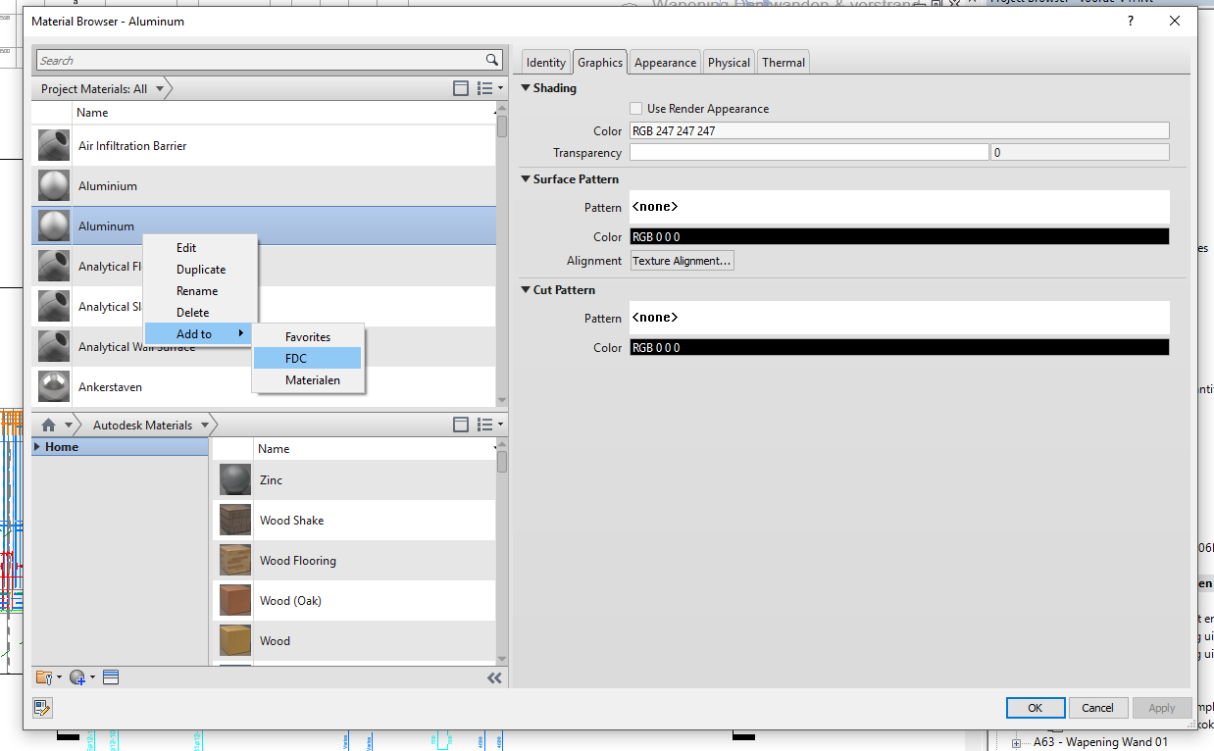Click the material Search field
1214x751 pixels.
[261, 60]
